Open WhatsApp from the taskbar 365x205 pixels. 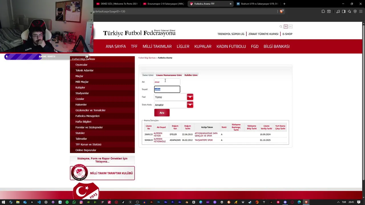pos(74,202)
